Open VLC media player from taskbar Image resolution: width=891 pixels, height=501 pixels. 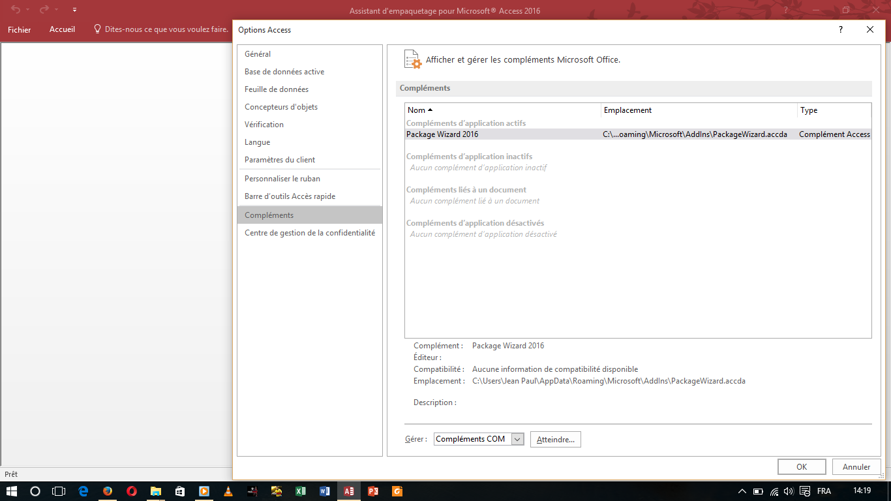click(228, 491)
